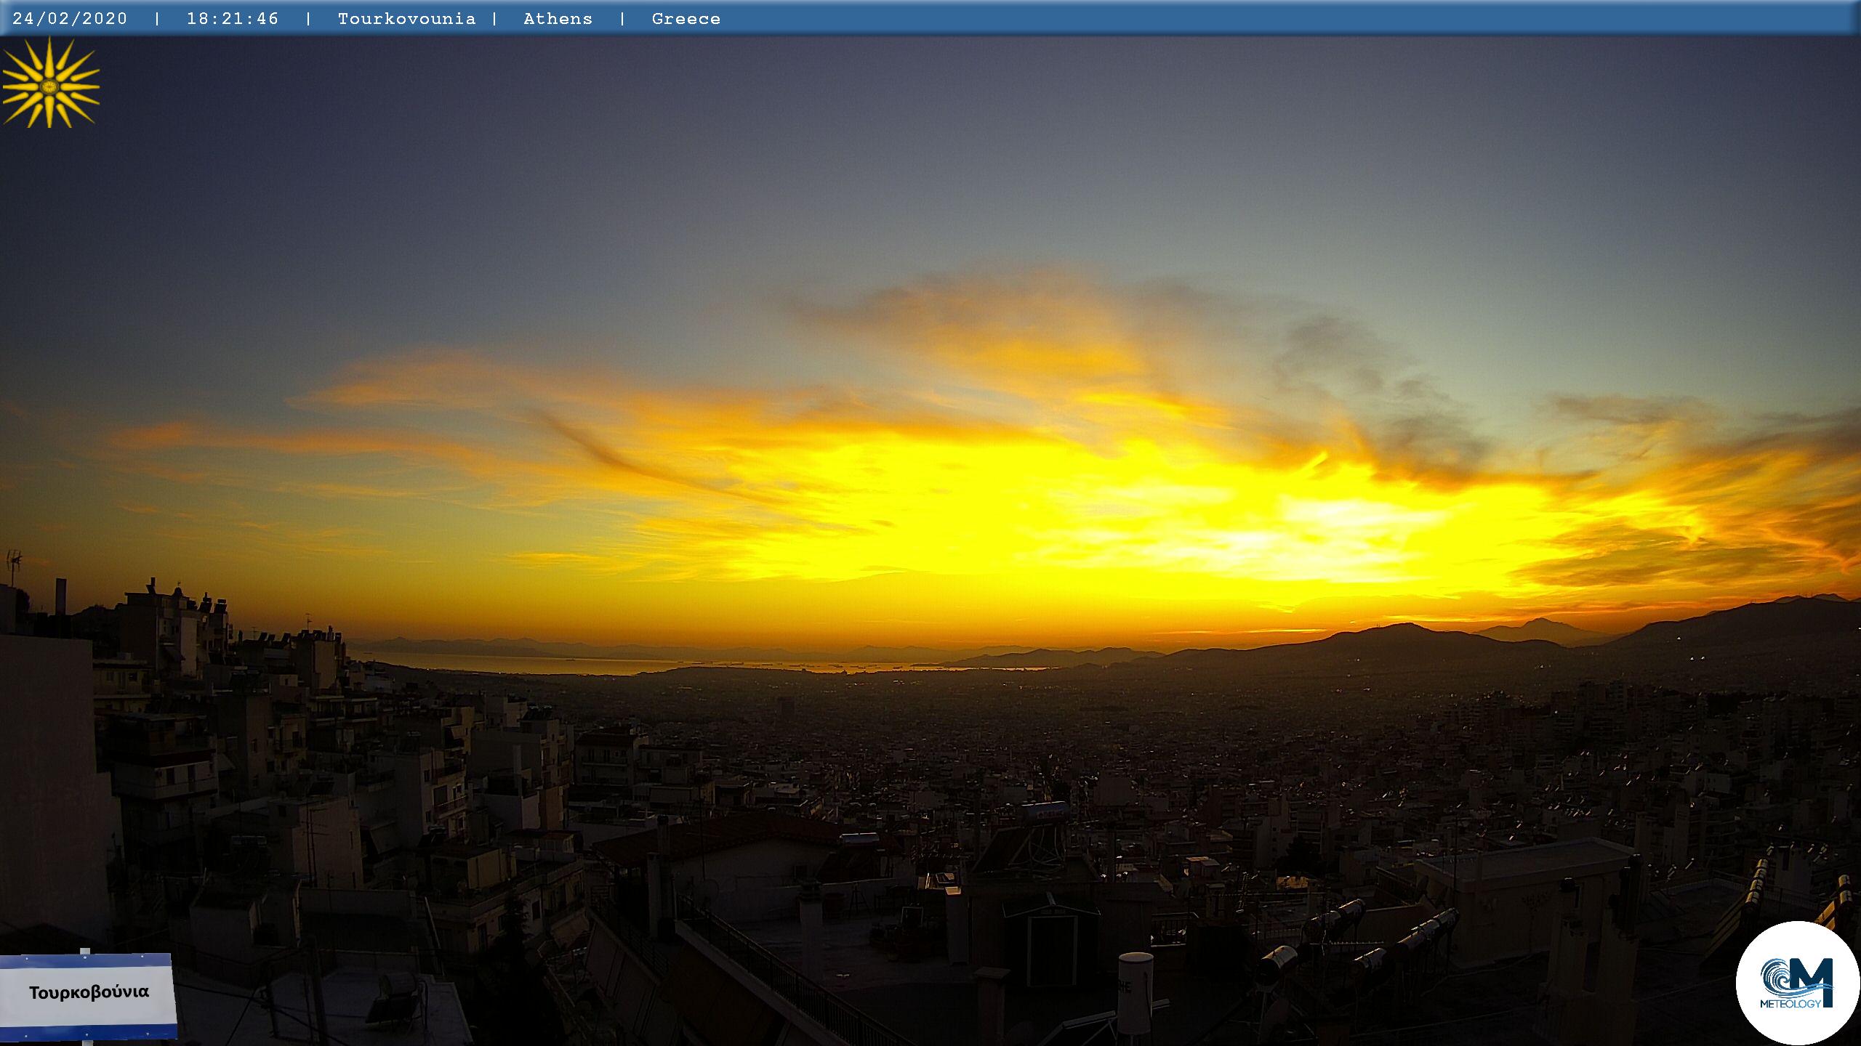Click the Τουρκοβούνια sign overlay

click(x=88, y=993)
